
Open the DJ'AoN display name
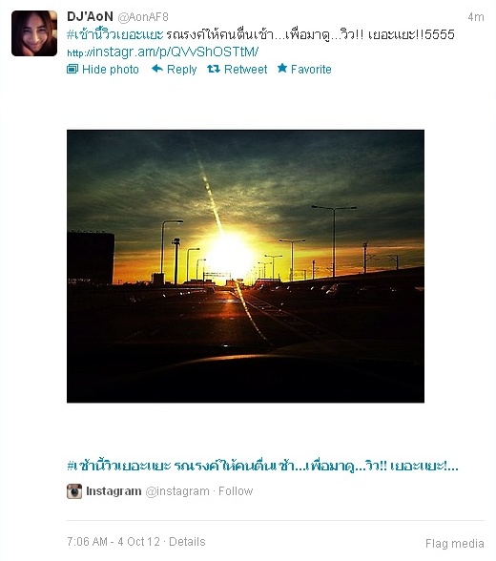click(x=90, y=16)
